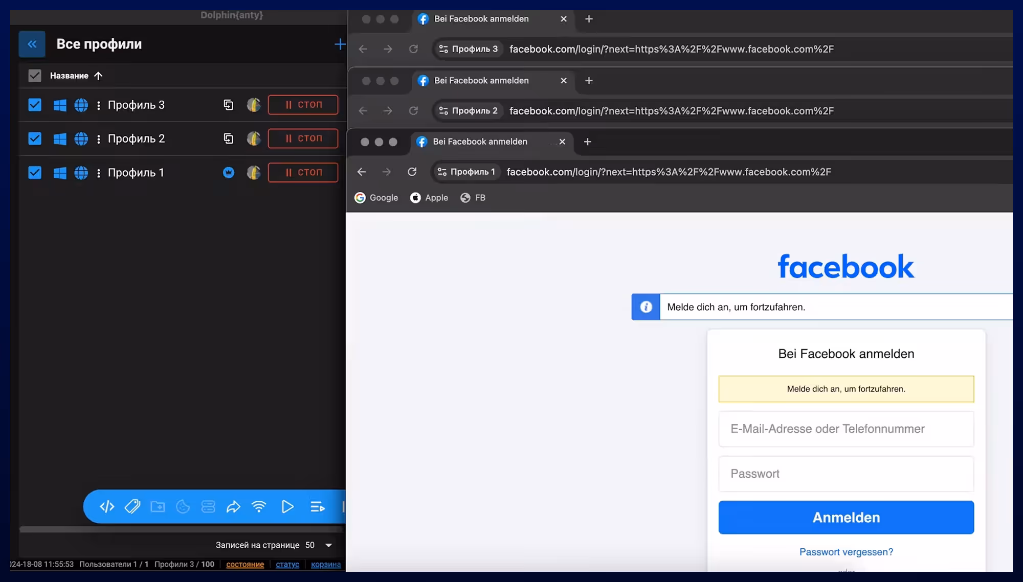Open the Apple bookmark
Viewport: 1023px width, 582px height.
(429, 198)
